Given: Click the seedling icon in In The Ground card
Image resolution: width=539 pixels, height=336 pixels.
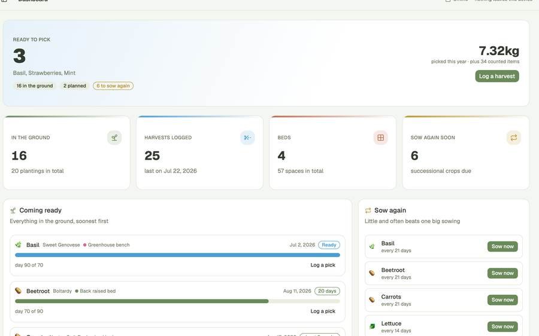Looking at the screenshot, I should click(x=114, y=138).
